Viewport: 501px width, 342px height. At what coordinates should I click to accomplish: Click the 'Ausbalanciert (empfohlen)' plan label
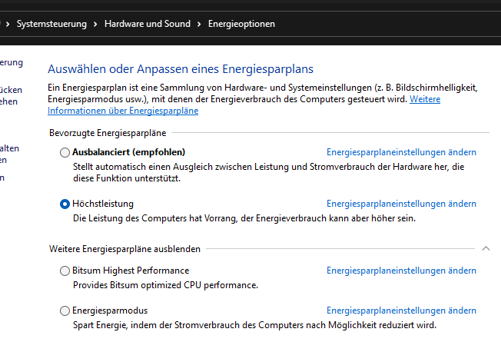coord(128,152)
